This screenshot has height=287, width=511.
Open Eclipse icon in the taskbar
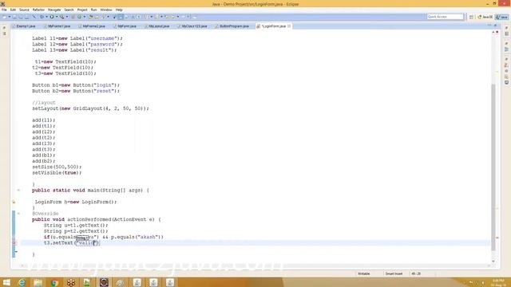click(x=104, y=282)
